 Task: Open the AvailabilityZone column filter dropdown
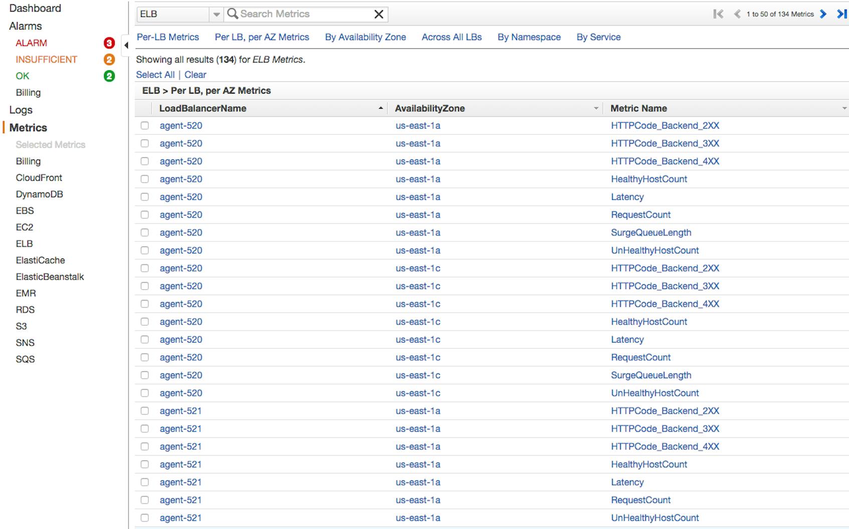[x=595, y=108]
